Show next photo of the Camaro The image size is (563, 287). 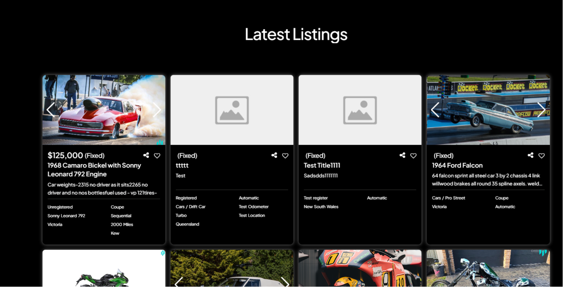coord(157,110)
